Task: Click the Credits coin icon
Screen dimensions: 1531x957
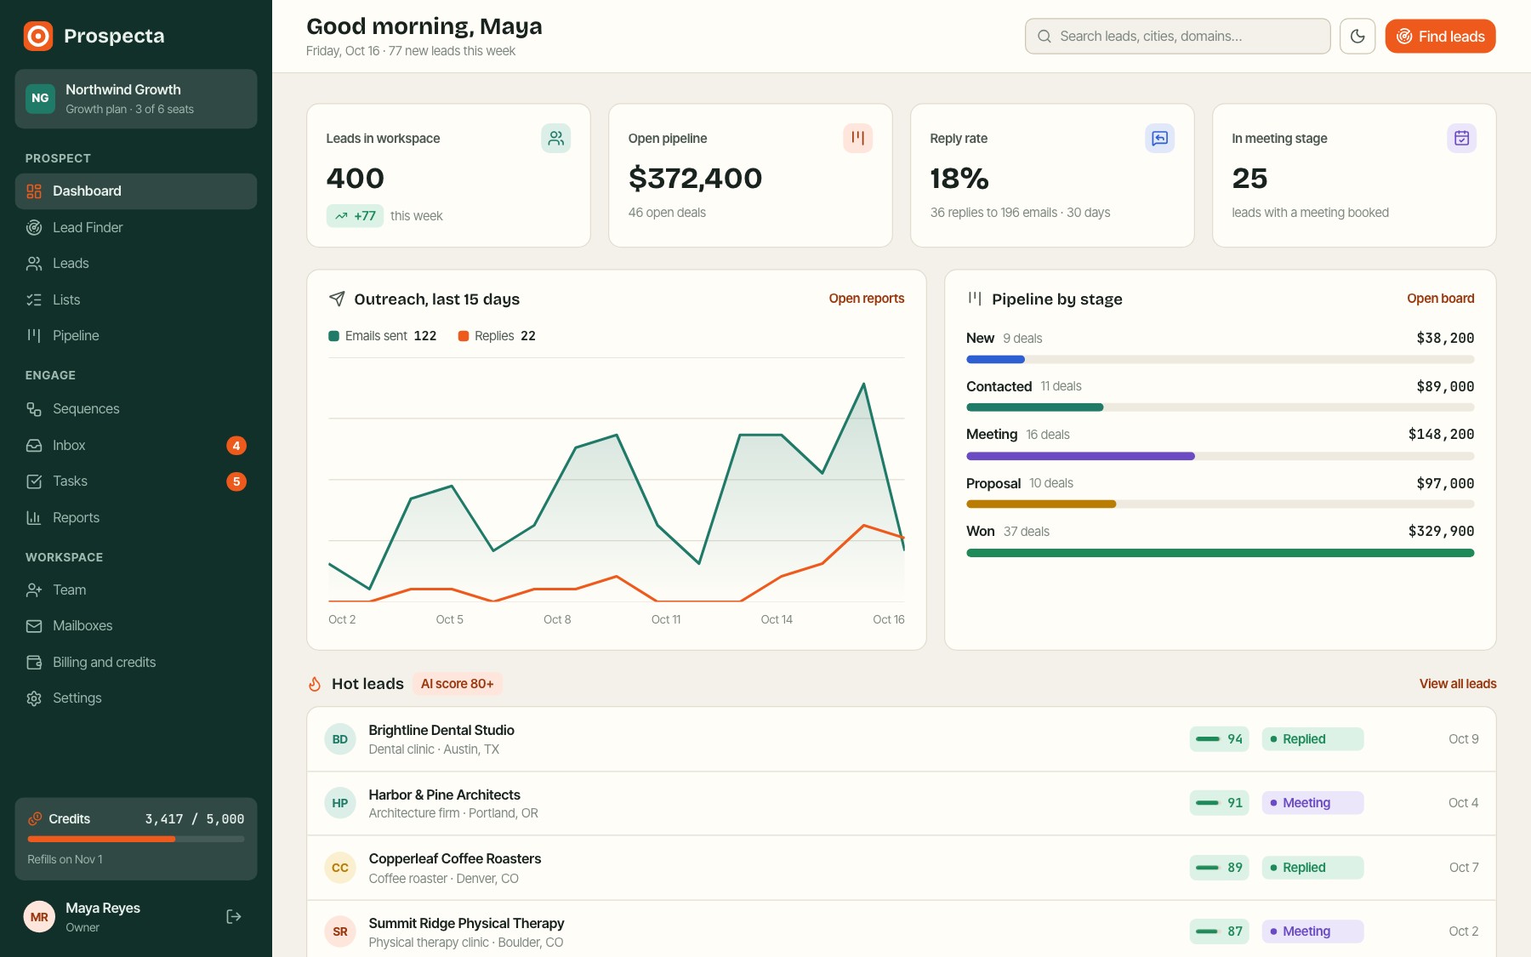Action: 35,818
